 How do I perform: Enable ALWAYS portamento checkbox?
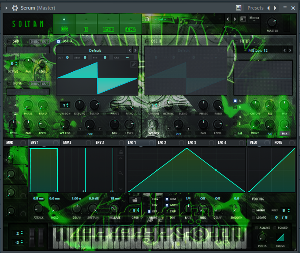257,227
